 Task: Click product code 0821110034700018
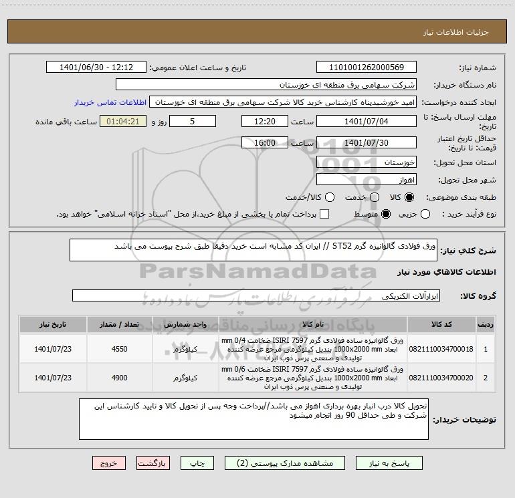tap(441, 349)
